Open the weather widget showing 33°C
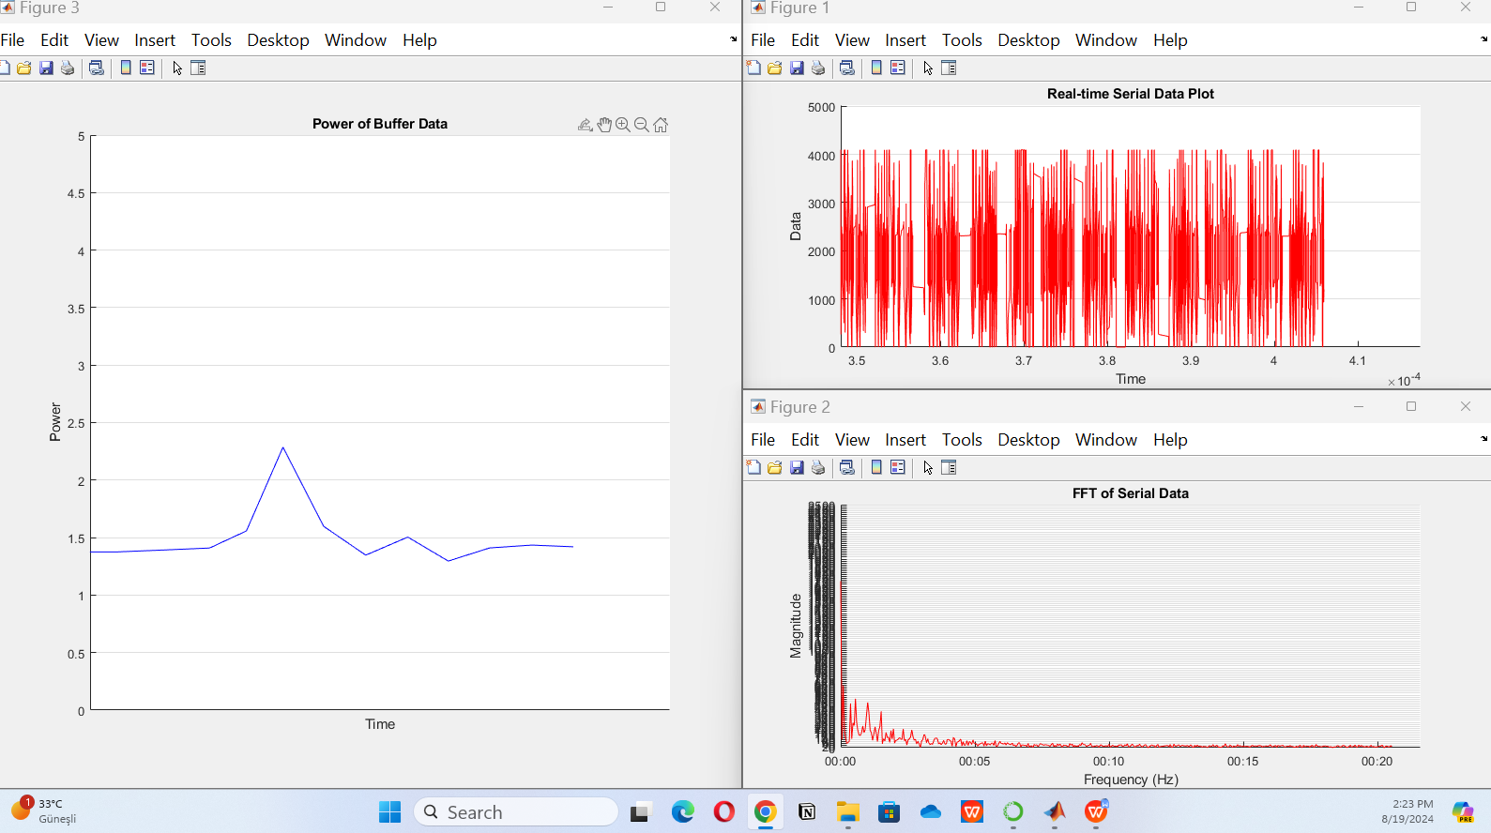Image resolution: width=1491 pixels, height=833 pixels. tap(43, 810)
